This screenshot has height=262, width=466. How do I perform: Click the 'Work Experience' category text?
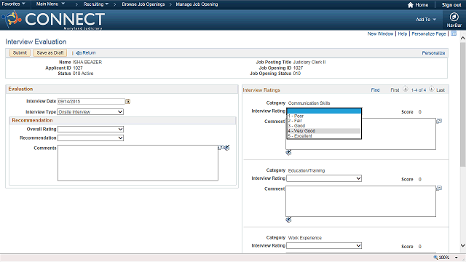(x=305, y=238)
